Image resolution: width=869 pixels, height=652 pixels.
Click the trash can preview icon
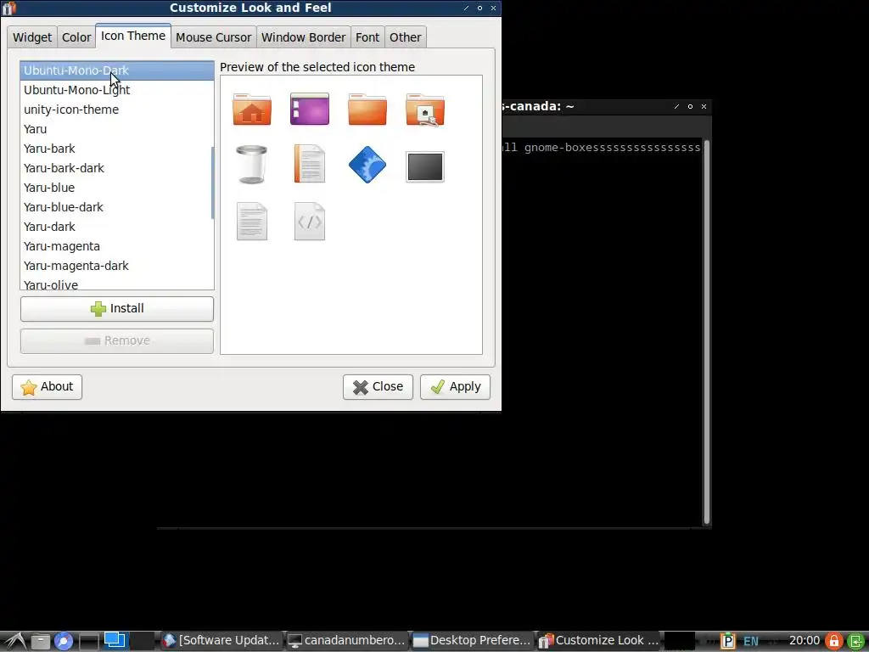[251, 164]
